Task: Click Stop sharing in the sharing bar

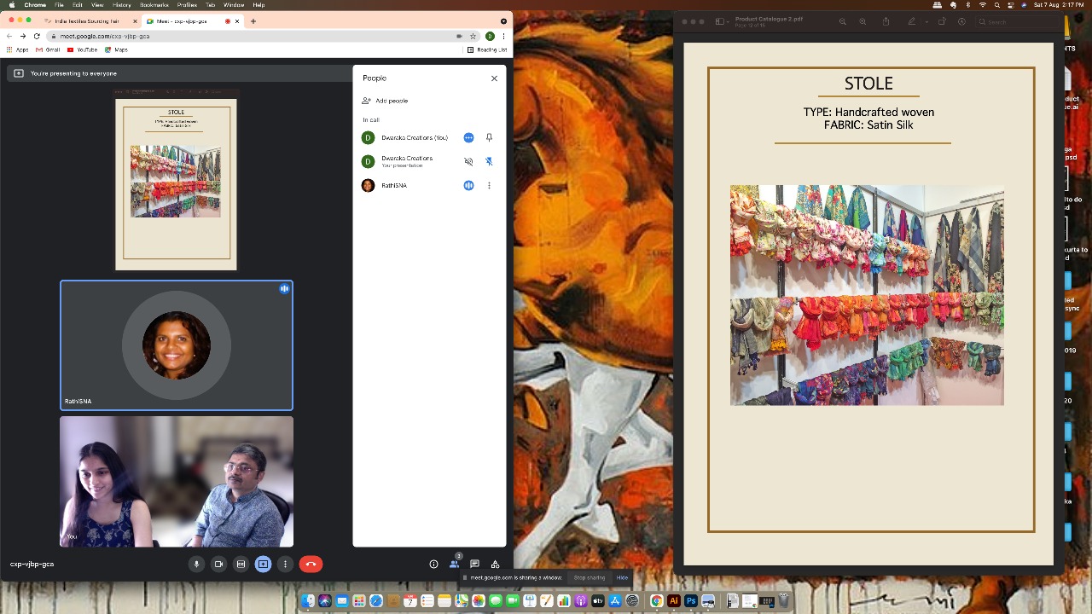Action: tap(589, 577)
